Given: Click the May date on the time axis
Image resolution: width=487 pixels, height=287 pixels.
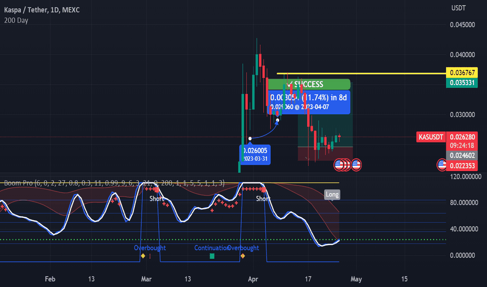Looking at the screenshot, I should 356,279.
